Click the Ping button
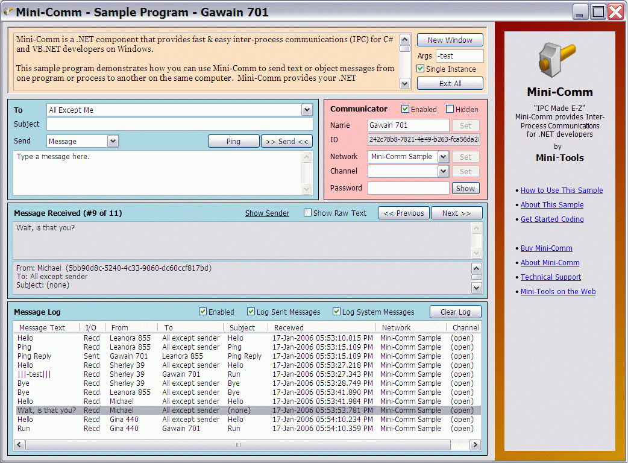The image size is (628, 463). pos(233,142)
